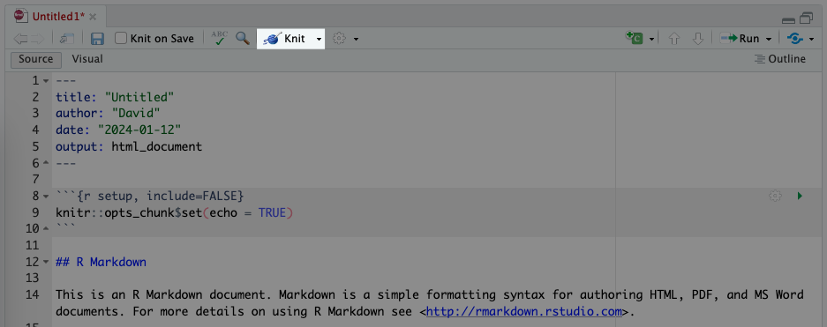Collapse the setup chunk fold on line 8
Viewport: 827px width, 327px height.
[x=46, y=197]
